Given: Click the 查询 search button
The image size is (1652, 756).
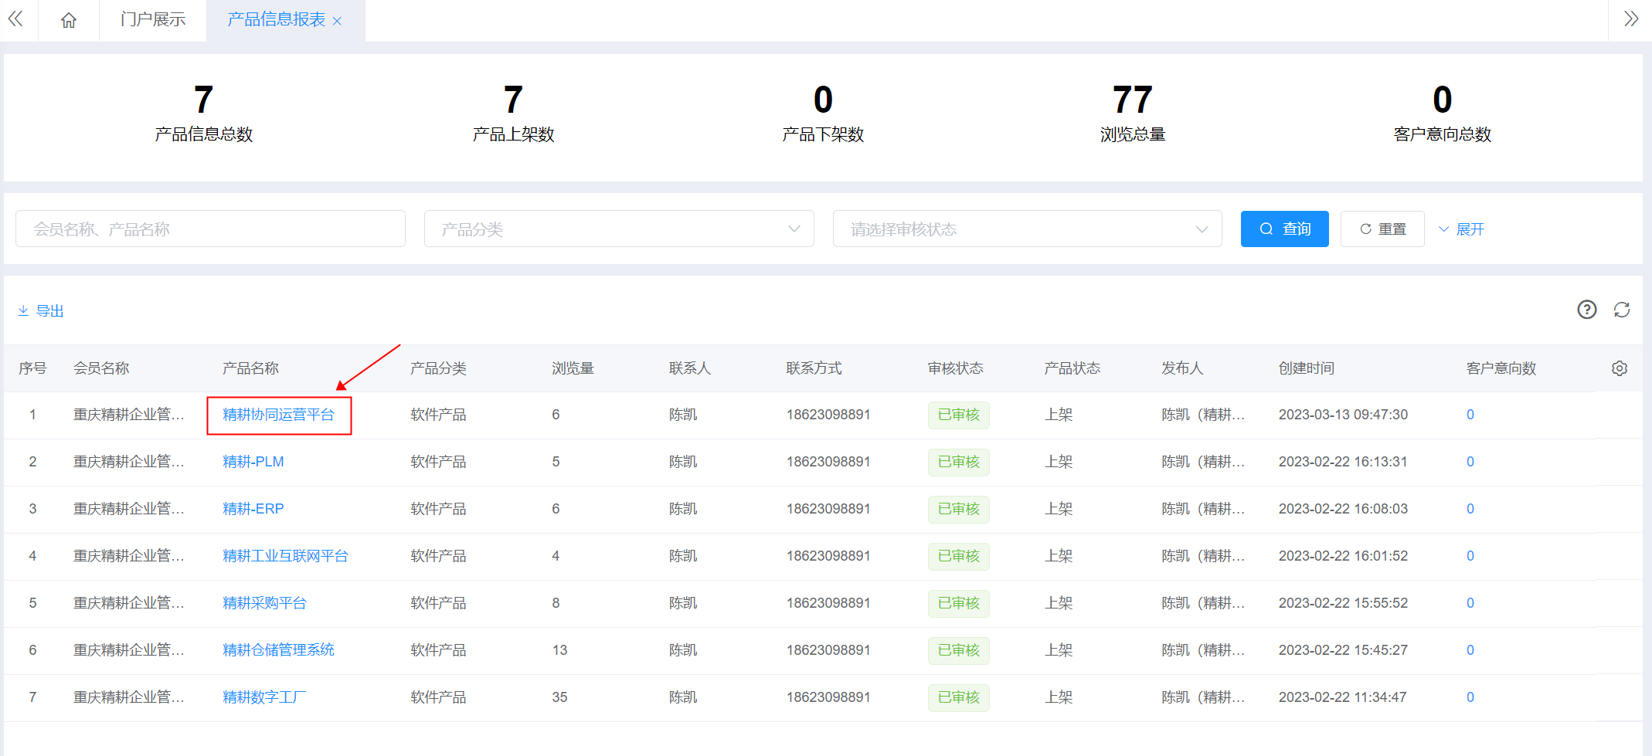Looking at the screenshot, I should [1285, 229].
